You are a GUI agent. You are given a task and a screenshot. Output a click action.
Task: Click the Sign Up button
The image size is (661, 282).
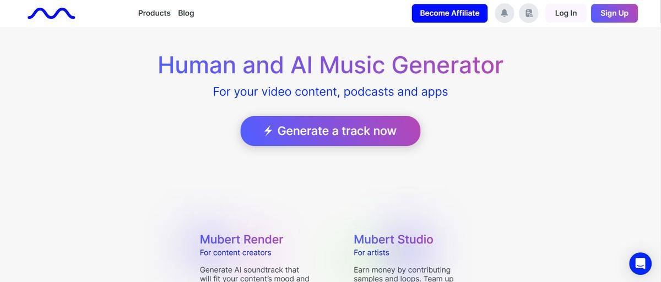tap(614, 13)
